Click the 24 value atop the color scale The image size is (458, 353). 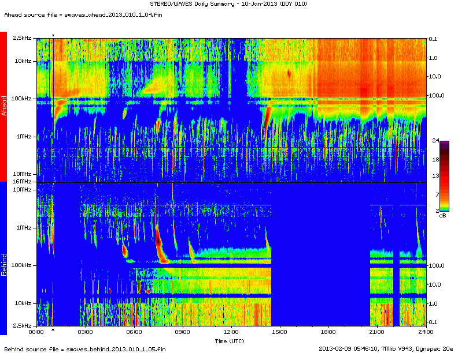[x=436, y=140]
